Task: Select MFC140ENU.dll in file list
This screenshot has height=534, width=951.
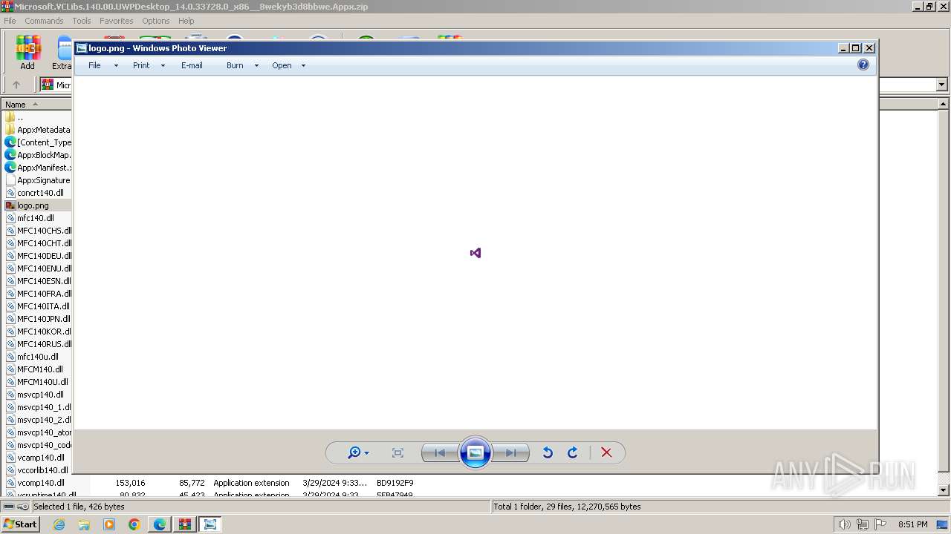Action: [x=38, y=268]
